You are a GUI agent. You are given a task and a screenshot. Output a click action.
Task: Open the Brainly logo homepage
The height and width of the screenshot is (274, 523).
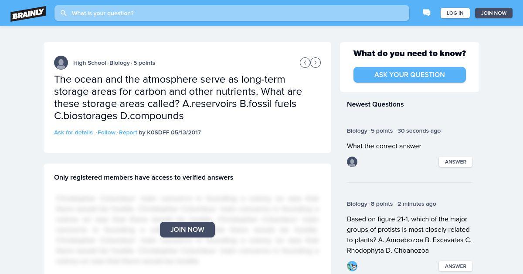(x=28, y=13)
